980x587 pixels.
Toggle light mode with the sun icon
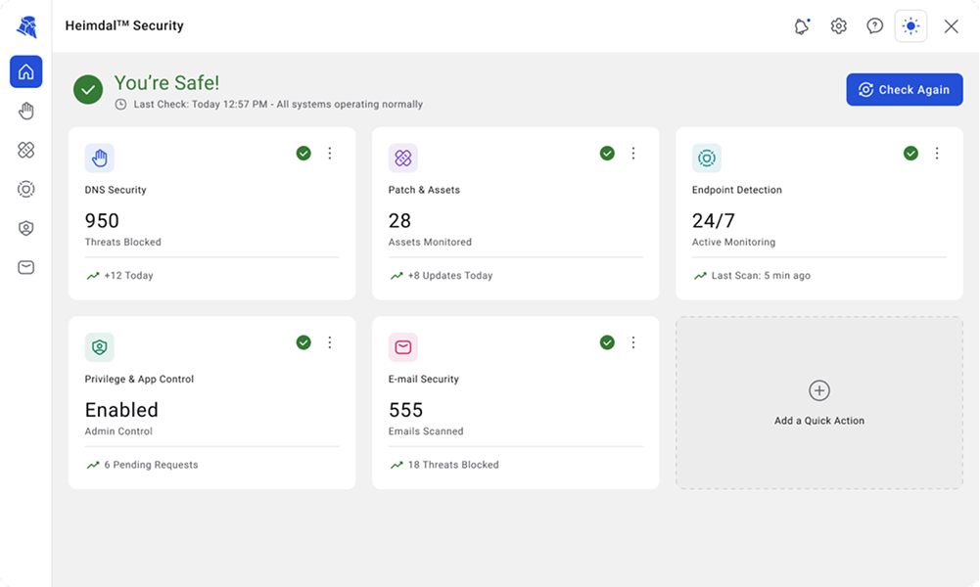(910, 26)
